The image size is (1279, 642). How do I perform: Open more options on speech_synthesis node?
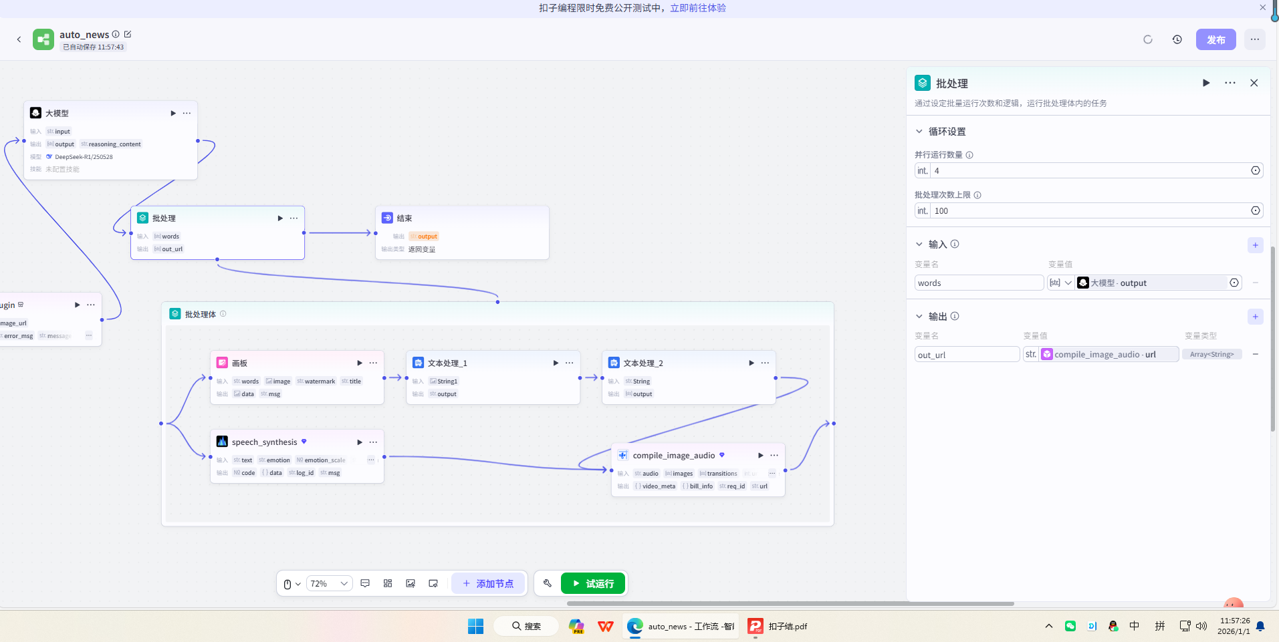point(373,442)
